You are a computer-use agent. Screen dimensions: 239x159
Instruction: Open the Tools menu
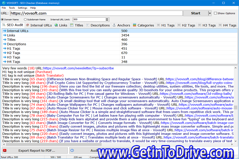12,8
